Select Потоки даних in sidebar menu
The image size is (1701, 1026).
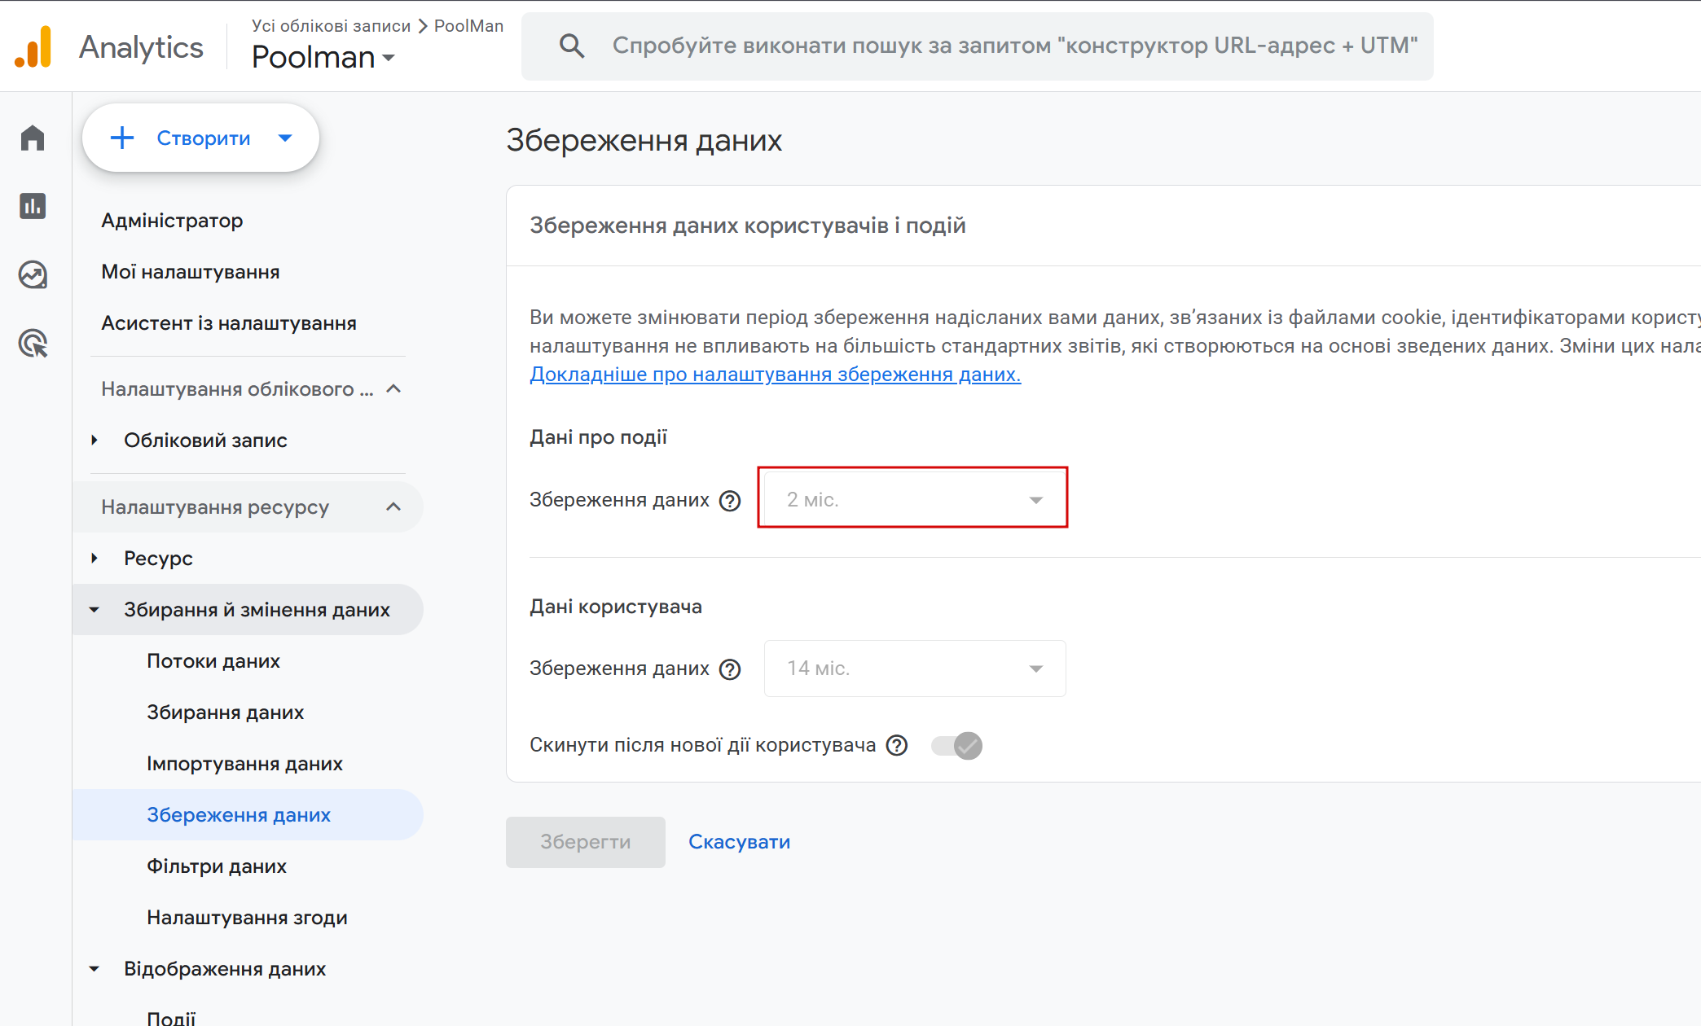213,660
